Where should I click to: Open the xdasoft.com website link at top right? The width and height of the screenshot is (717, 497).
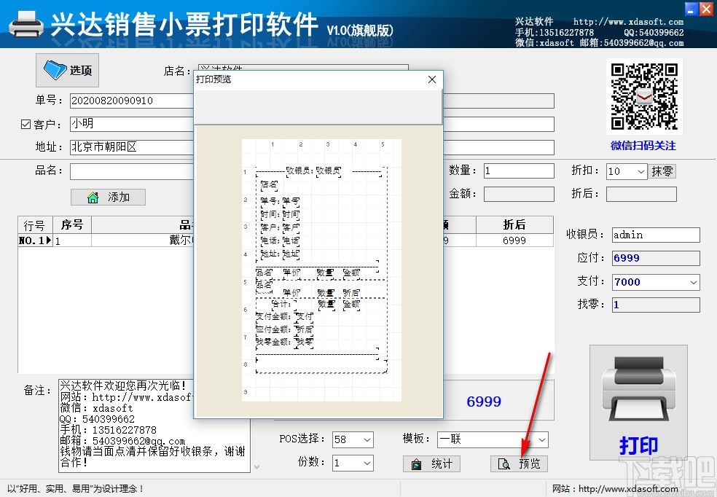pyautogui.click(x=627, y=21)
